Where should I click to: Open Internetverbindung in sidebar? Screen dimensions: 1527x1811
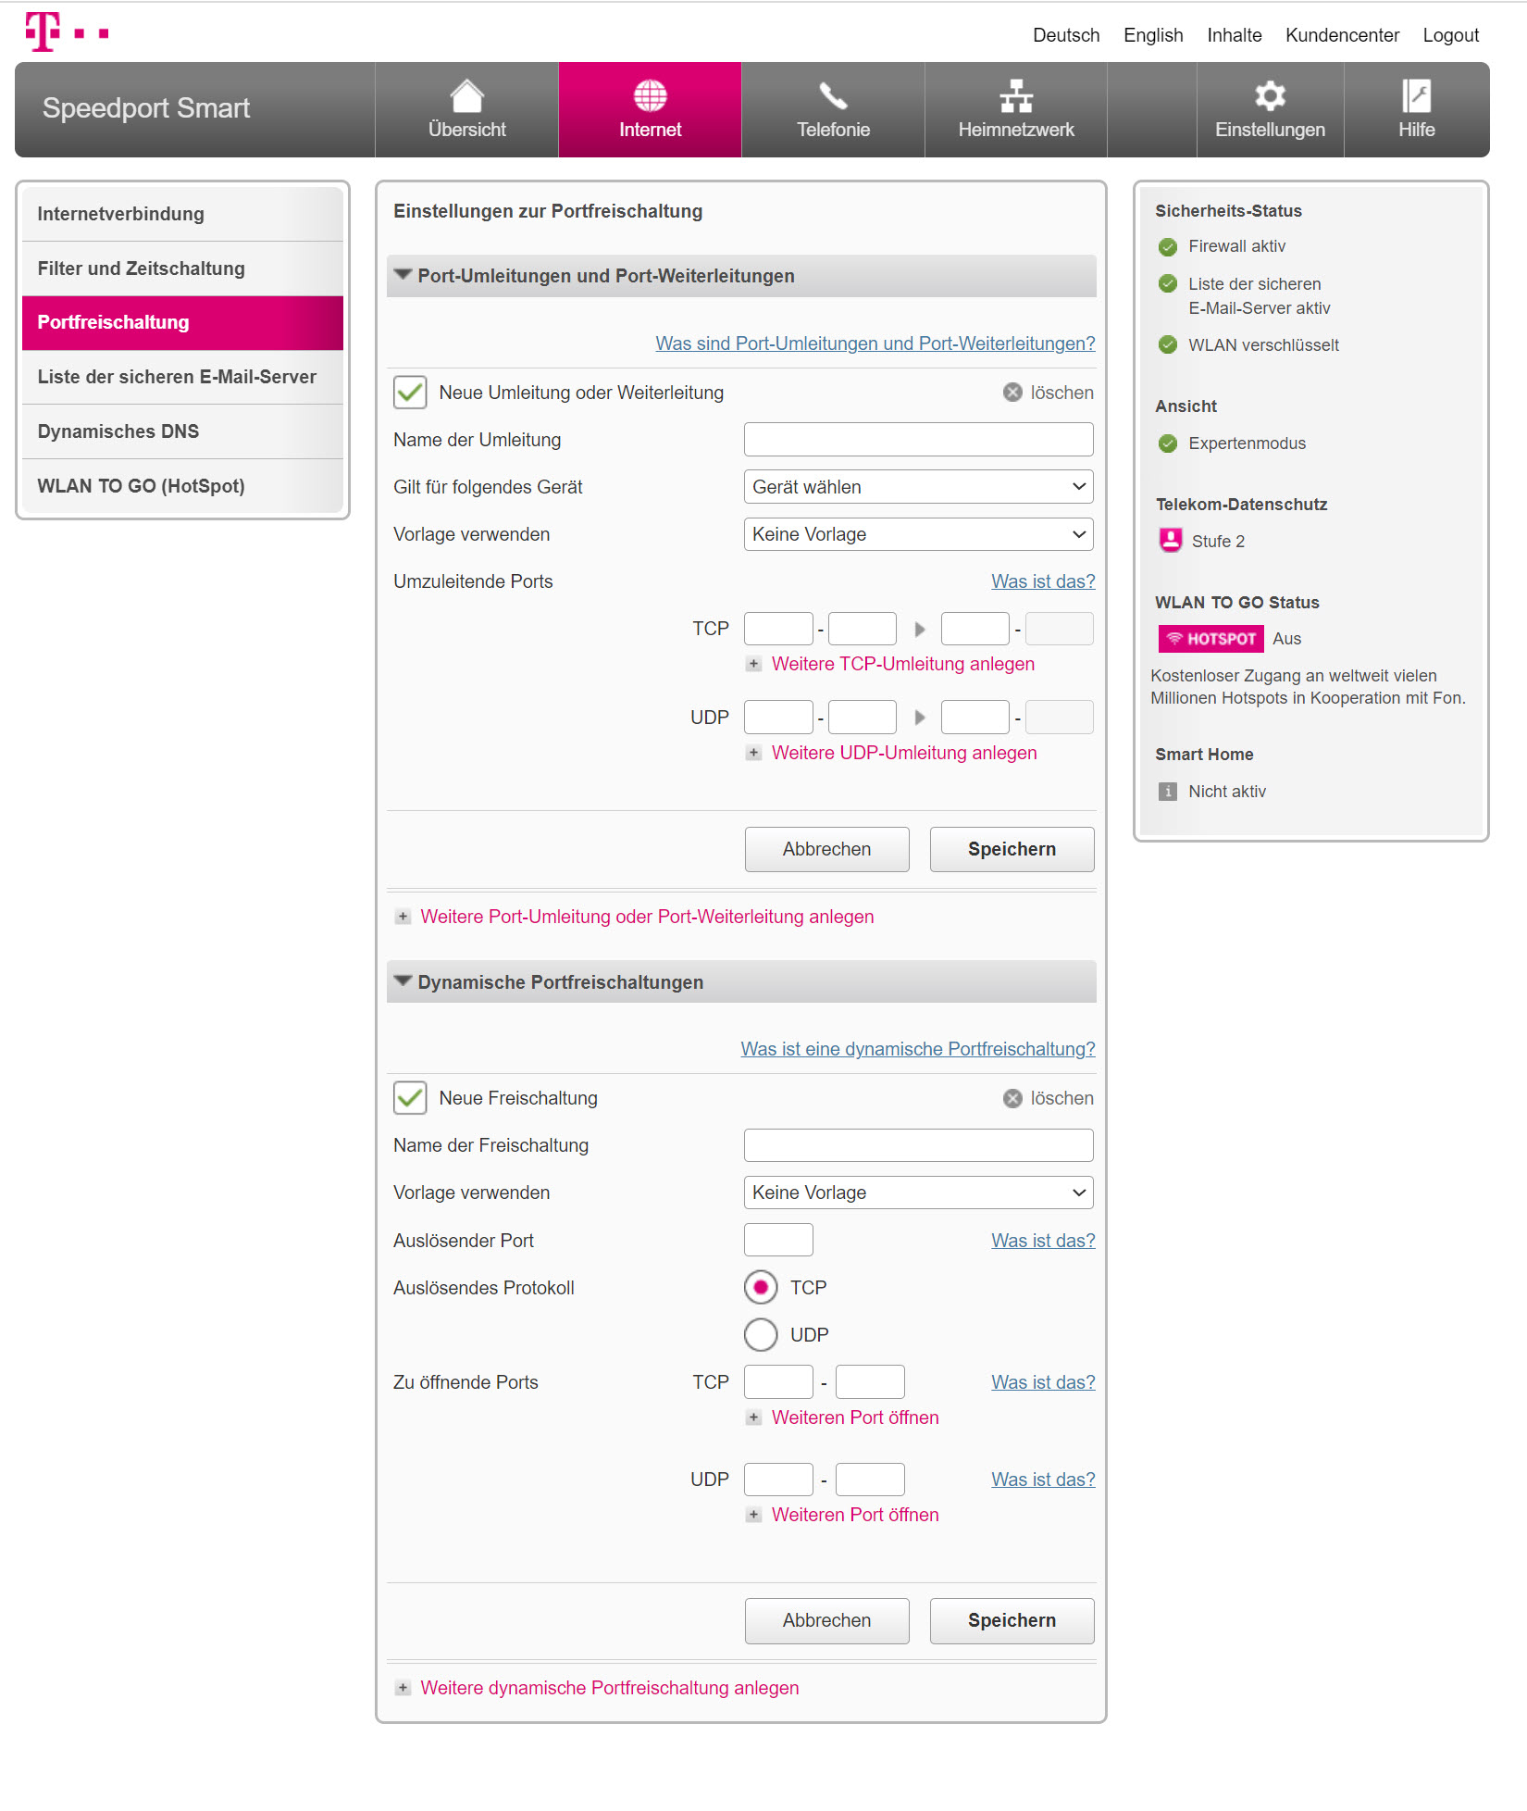pos(182,214)
